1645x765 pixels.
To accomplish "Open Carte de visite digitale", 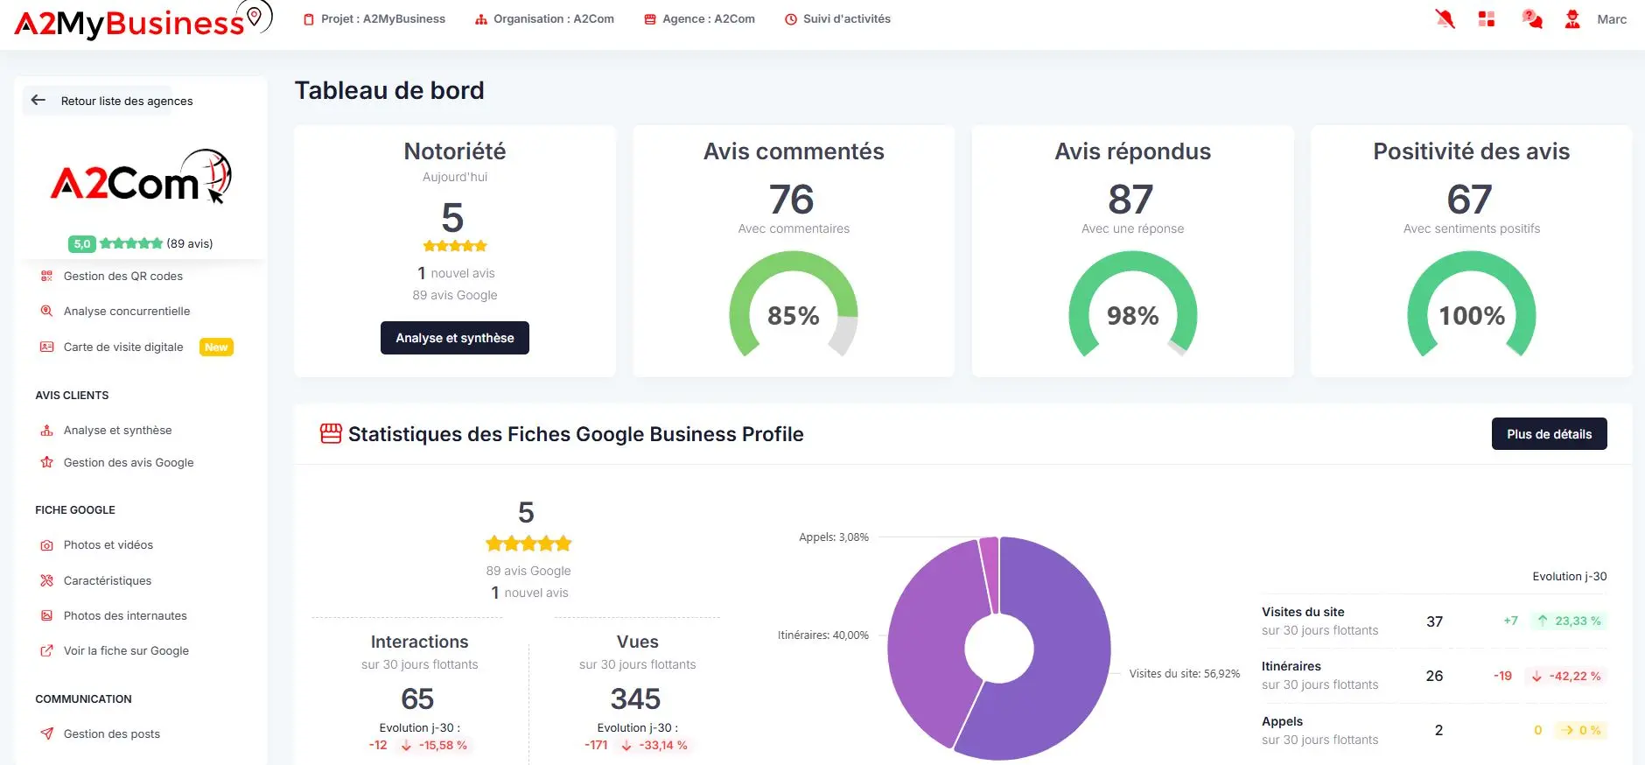I will [123, 347].
